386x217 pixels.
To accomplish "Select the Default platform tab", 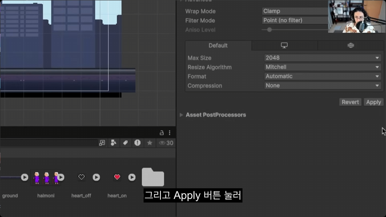I will click(x=218, y=46).
